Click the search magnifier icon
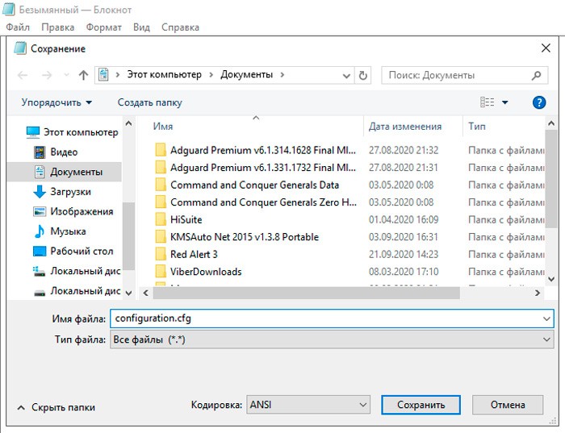This screenshot has height=433, width=565. pyautogui.click(x=536, y=75)
